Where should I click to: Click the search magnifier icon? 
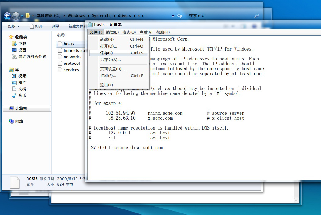pyautogui.click(x=256, y=16)
